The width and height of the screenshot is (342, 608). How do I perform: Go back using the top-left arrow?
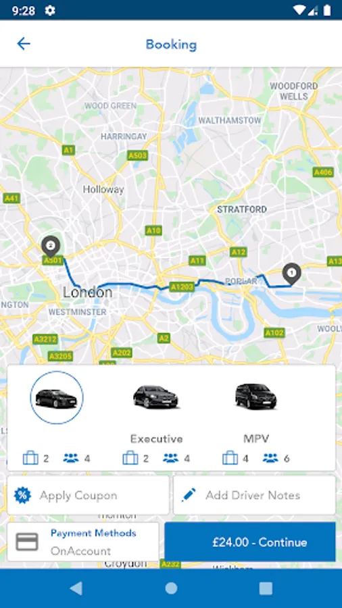coord(24,44)
